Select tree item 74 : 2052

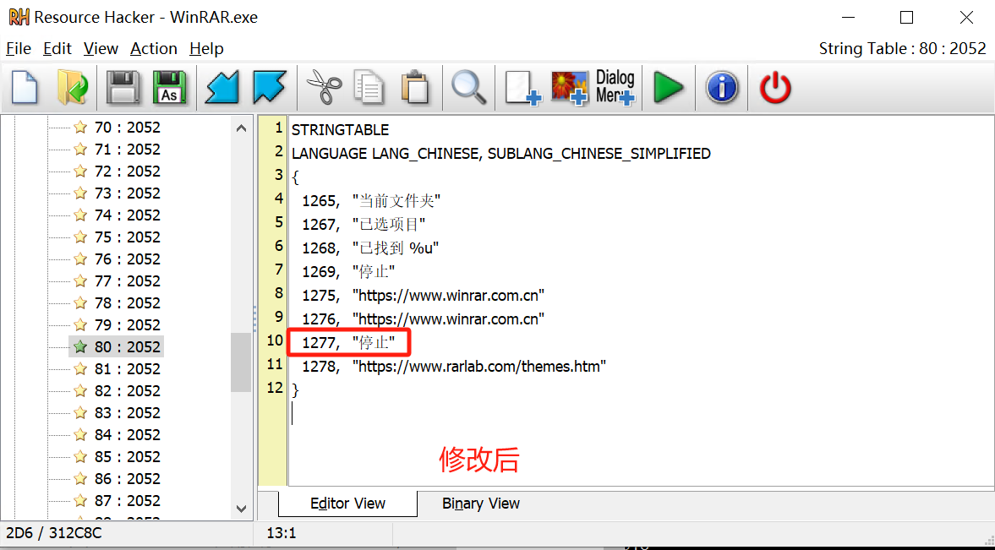click(x=127, y=215)
